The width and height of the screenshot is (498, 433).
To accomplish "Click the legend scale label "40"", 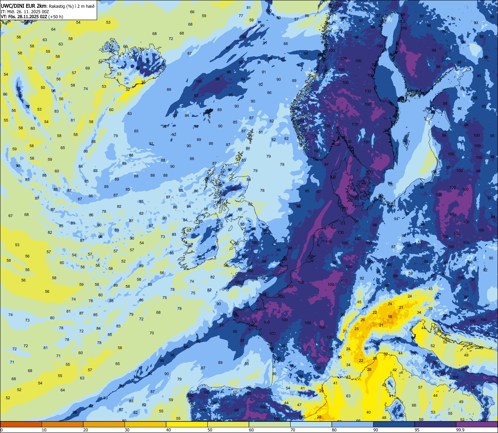I will pos(168,430).
